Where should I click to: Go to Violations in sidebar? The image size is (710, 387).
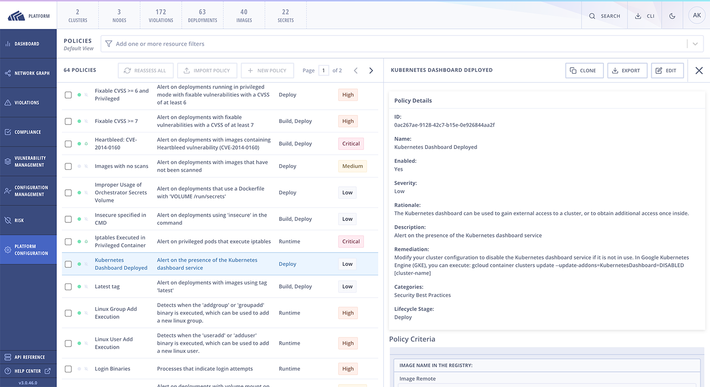[28, 103]
